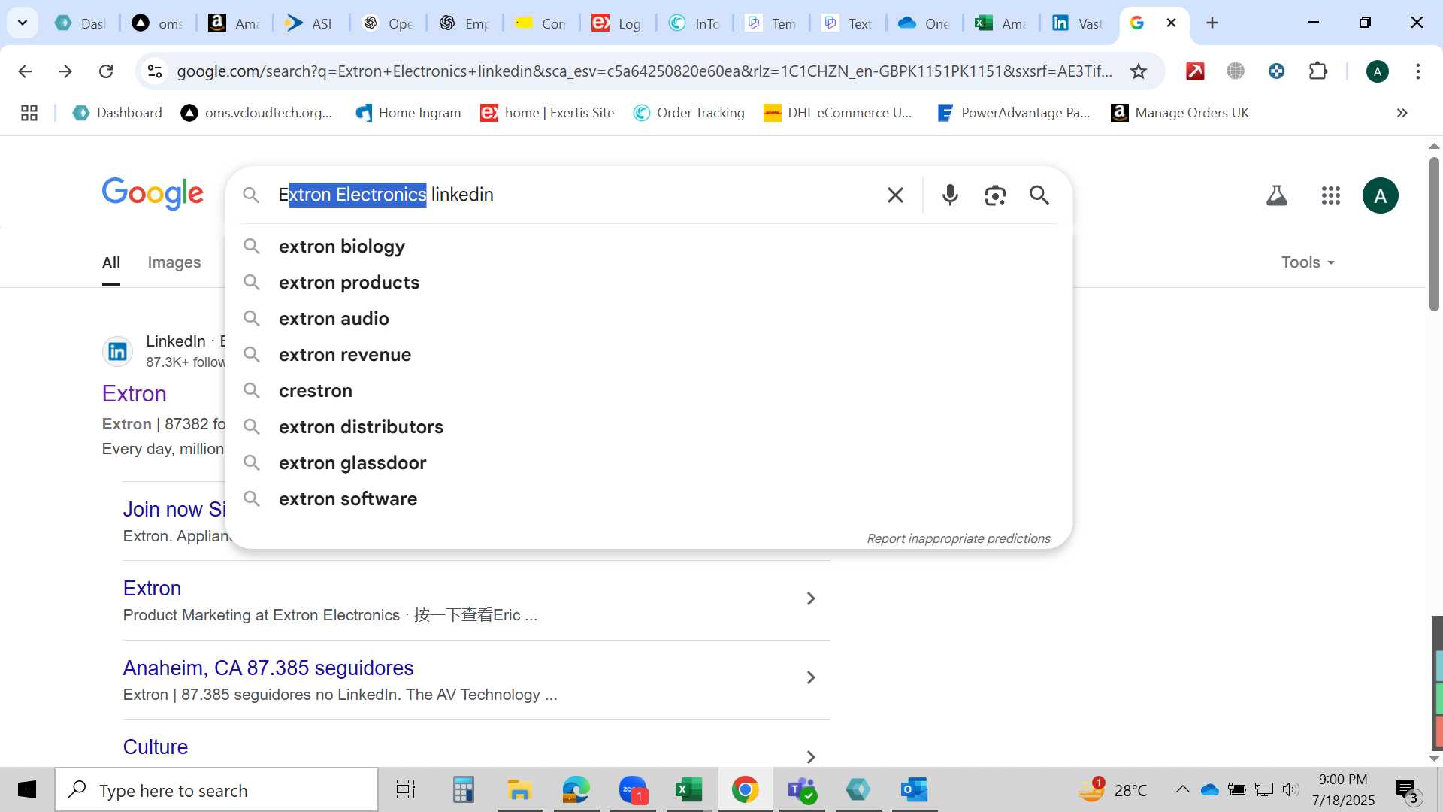The image size is (1443, 812).
Task: Open Google Lens image search
Action: coord(995,195)
